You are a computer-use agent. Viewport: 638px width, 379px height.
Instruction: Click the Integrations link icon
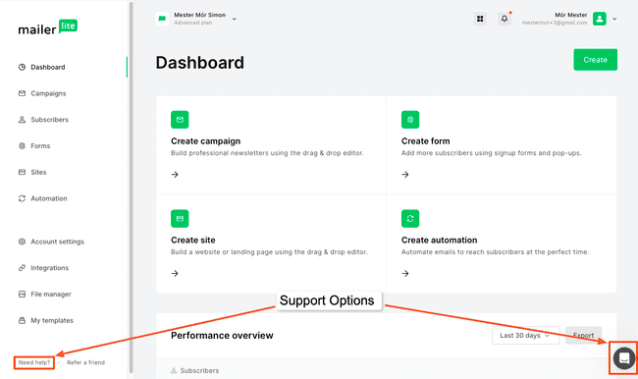[22, 268]
